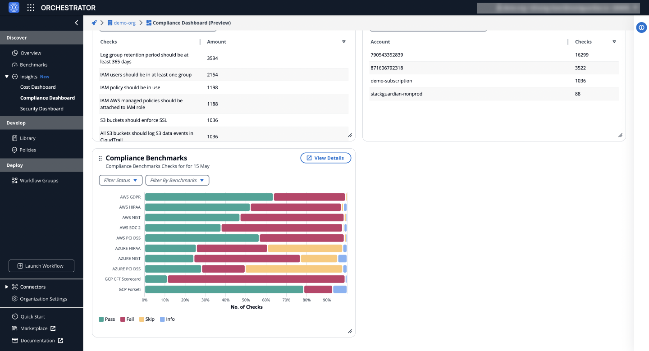Click the ORCHESTRATOR logo icon
The width and height of the screenshot is (649, 351).
click(x=14, y=7)
